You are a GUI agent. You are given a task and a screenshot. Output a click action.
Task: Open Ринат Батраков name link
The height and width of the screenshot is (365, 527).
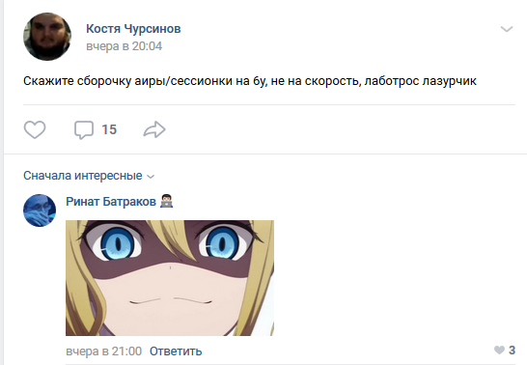[111, 202]
